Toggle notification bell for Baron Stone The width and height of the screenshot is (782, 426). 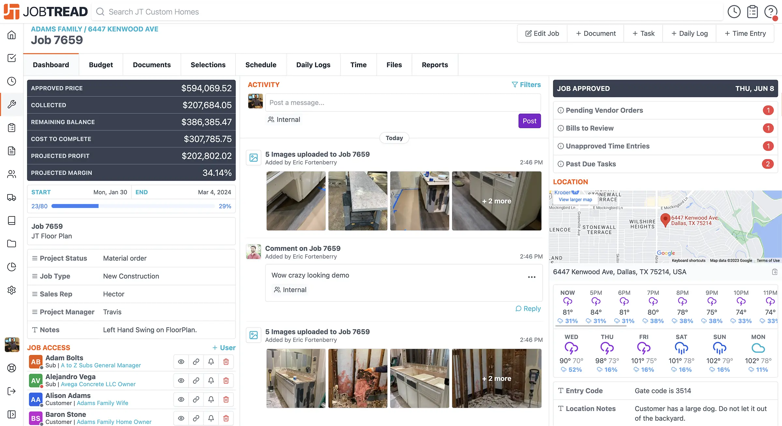click(211, 418)
